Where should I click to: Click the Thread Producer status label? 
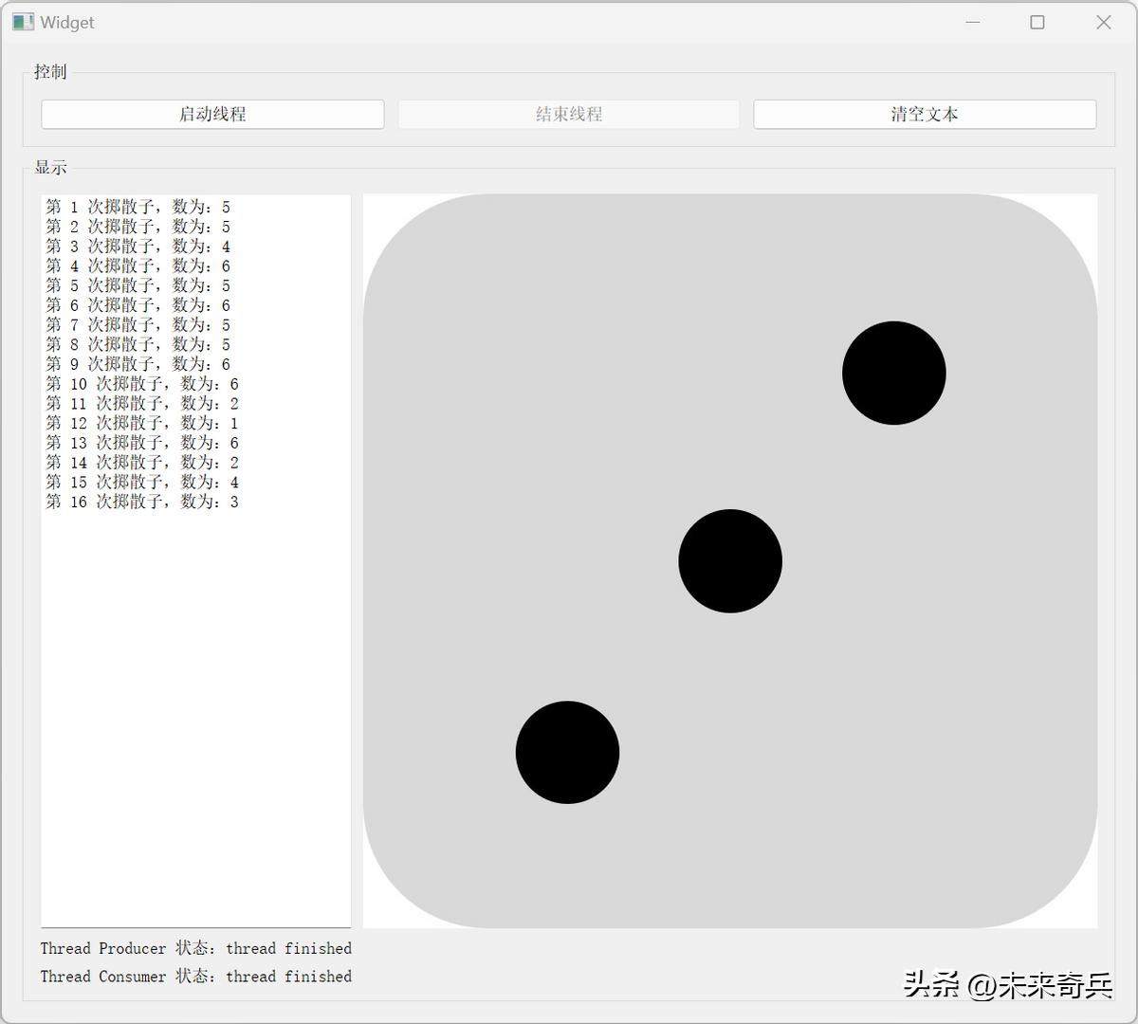tap(196, 948)
